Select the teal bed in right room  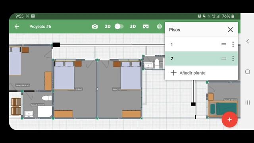tap(223, 109)
